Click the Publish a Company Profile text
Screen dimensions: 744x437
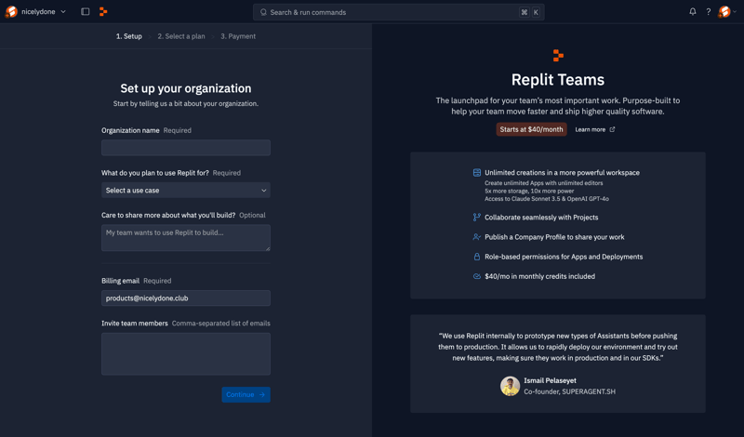point(554,237)
